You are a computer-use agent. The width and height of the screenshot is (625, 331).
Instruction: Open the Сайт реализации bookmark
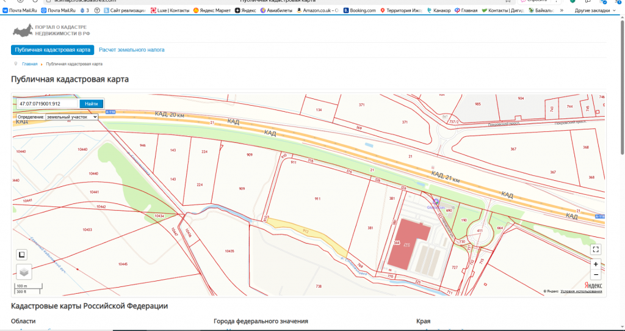[x=125, y=11]
